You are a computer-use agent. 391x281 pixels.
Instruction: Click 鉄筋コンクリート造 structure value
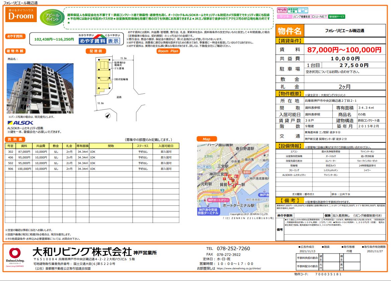pos(369,120)
